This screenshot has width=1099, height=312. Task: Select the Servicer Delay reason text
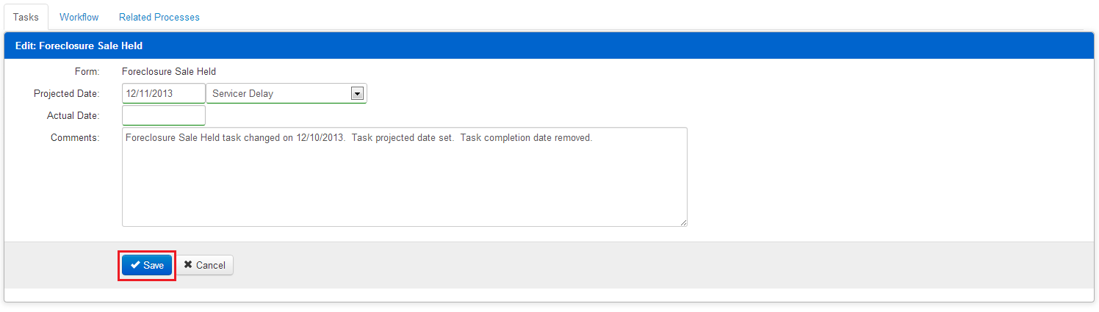coord(242,94)
